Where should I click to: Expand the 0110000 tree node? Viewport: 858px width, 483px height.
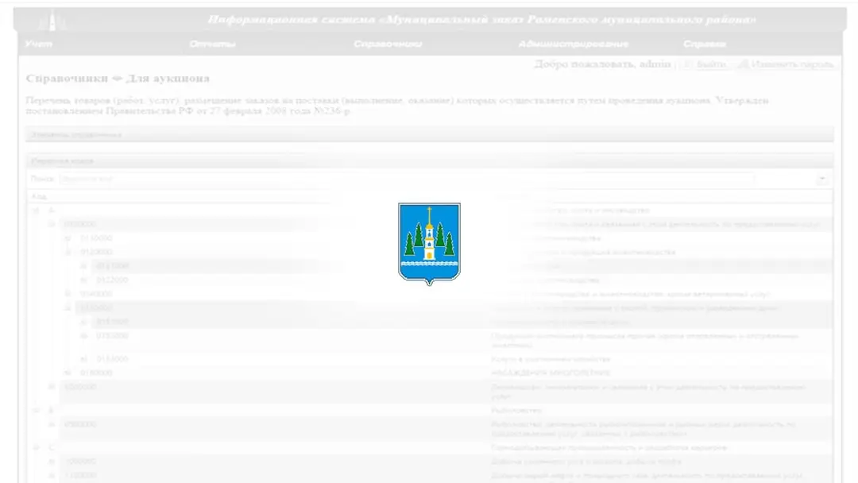pyautogui.click(x=68, y=238)
